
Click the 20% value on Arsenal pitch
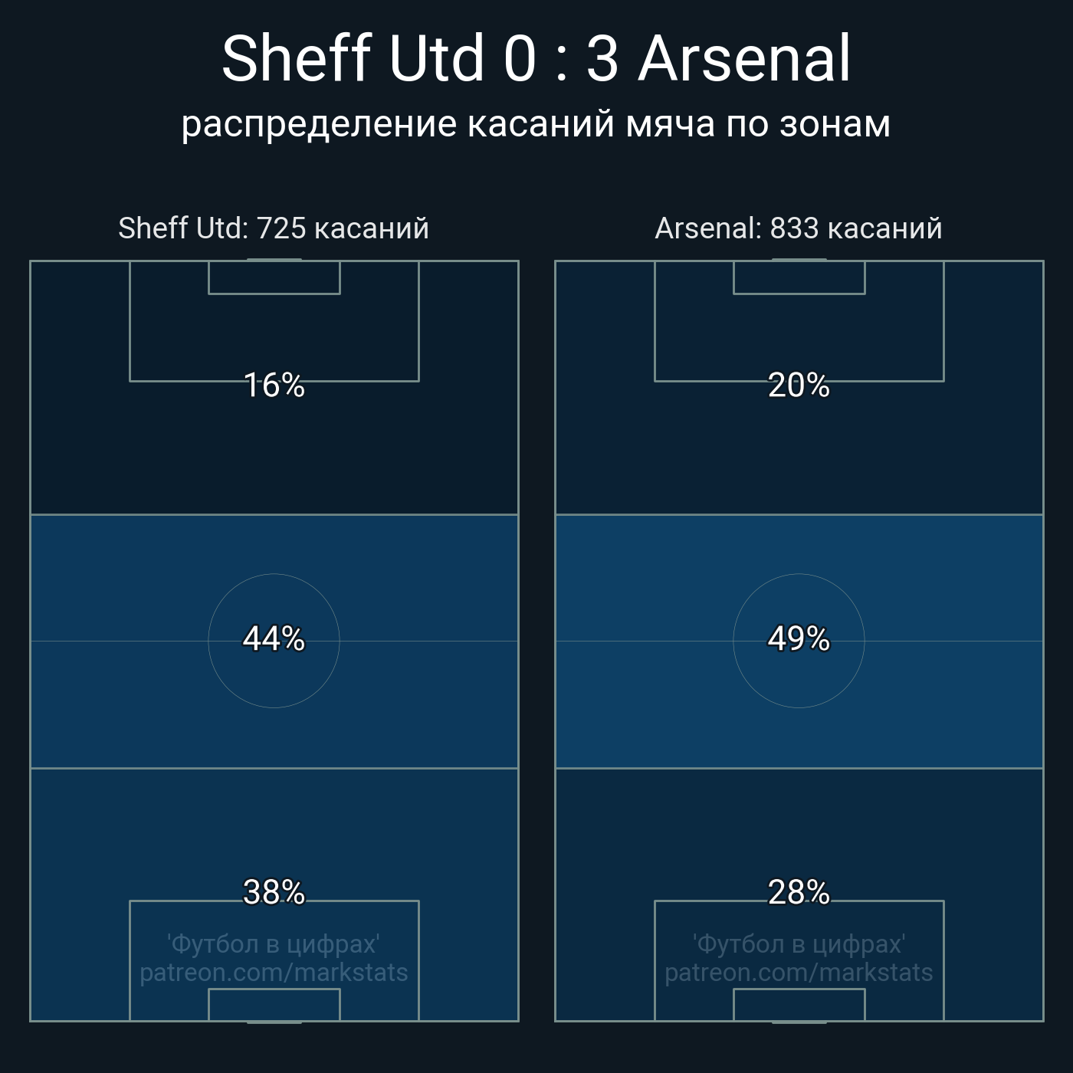(x=799, y=386)
